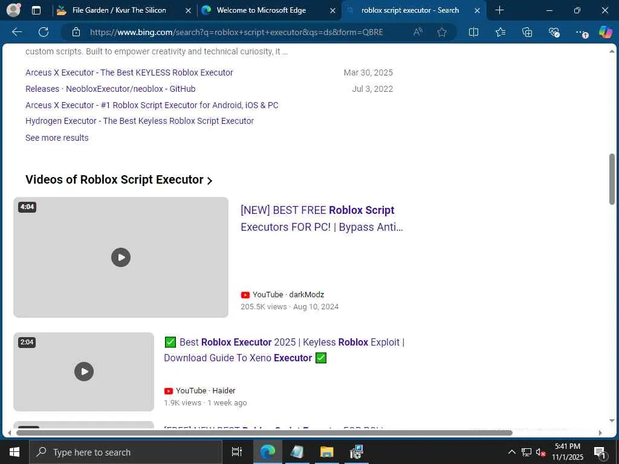This screenshot has height=464, width=619.
Task: View site information lock icon
Action: 76,32
